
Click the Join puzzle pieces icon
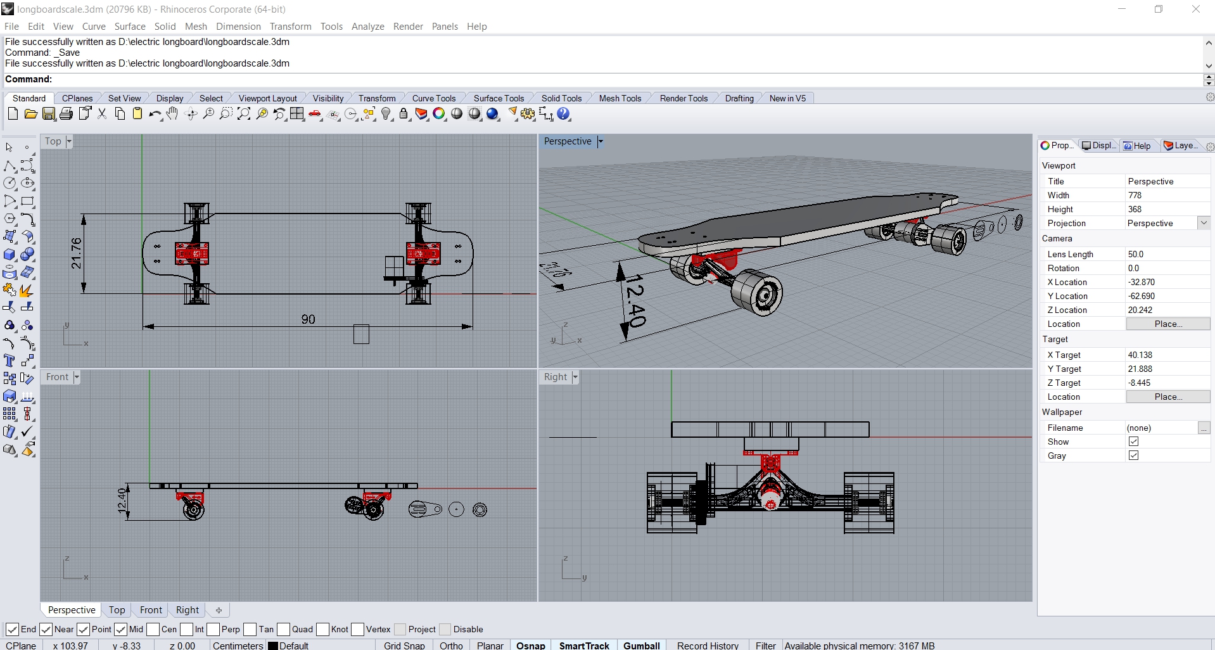(10, 290)
